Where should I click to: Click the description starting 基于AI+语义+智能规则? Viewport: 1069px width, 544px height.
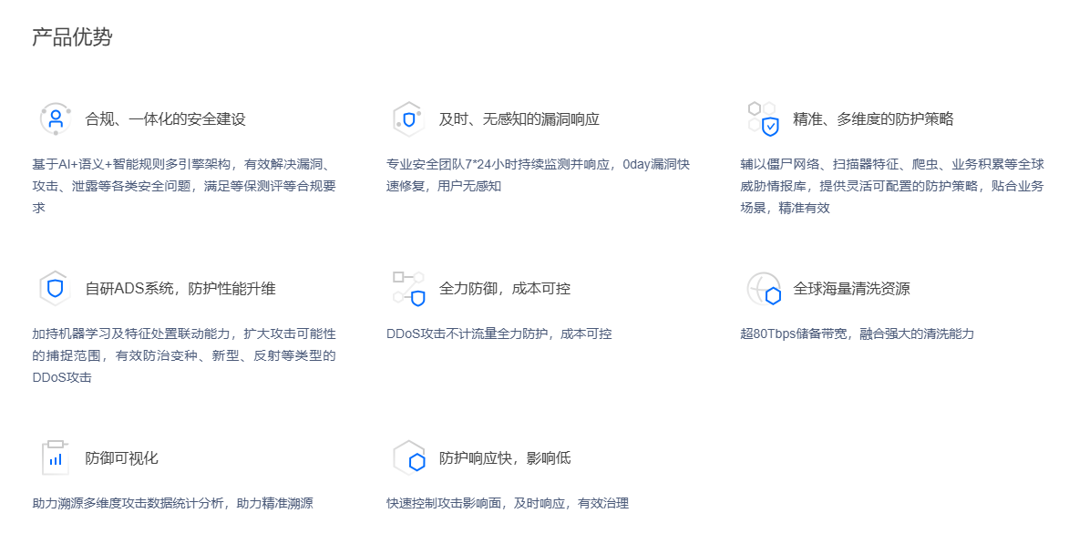pos(184,186)
